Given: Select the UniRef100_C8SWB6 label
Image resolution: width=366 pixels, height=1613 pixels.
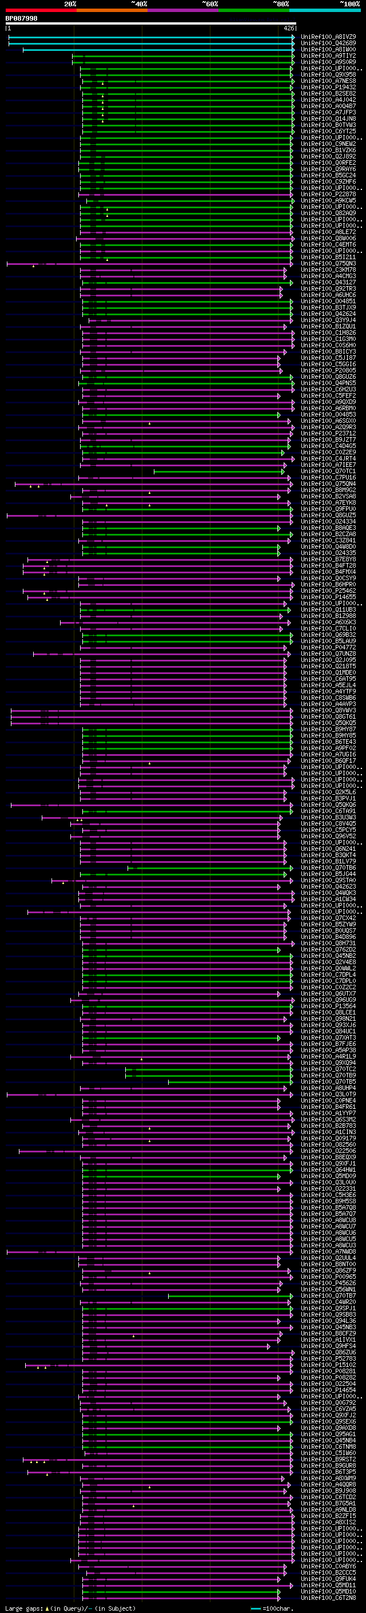Looking at the screenshot, I should [328, 697].
